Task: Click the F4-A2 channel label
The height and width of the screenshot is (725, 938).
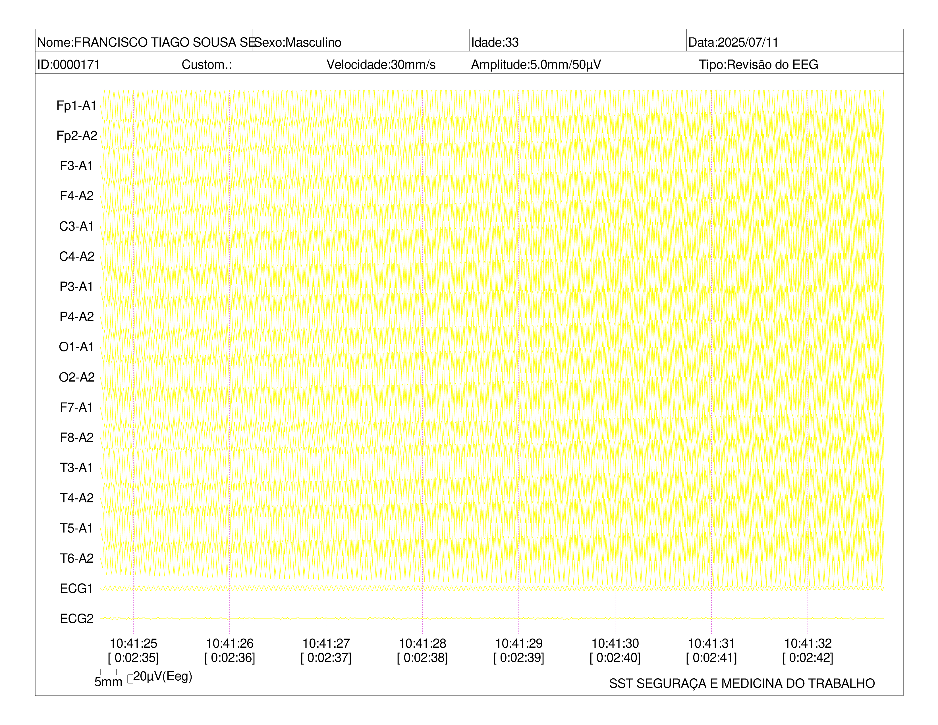Action: coord(76,196)
